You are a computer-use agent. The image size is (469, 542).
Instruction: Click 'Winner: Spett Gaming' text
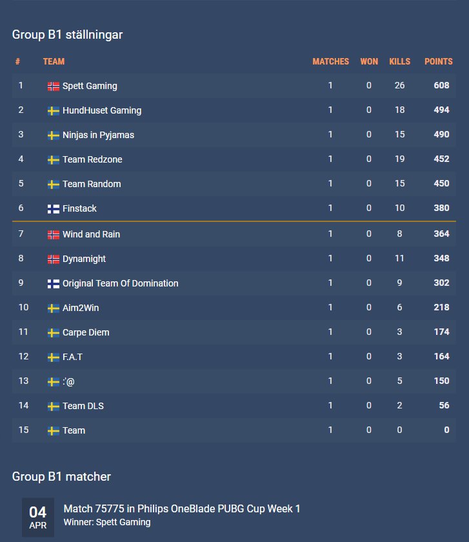tap(107, 522)
